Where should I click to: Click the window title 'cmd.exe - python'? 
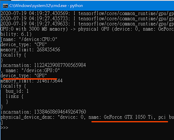(x=46, y=6)
